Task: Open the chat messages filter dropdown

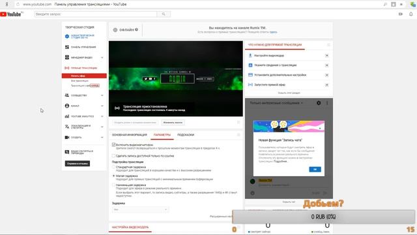Action: point(276,103)
